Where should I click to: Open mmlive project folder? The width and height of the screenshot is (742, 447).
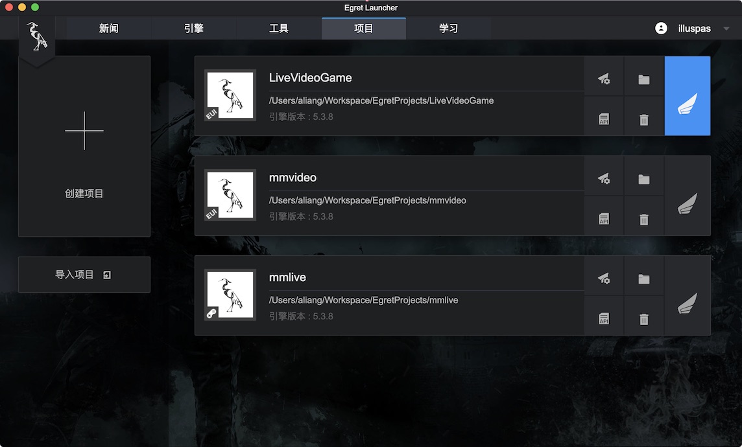pos(643,278)
